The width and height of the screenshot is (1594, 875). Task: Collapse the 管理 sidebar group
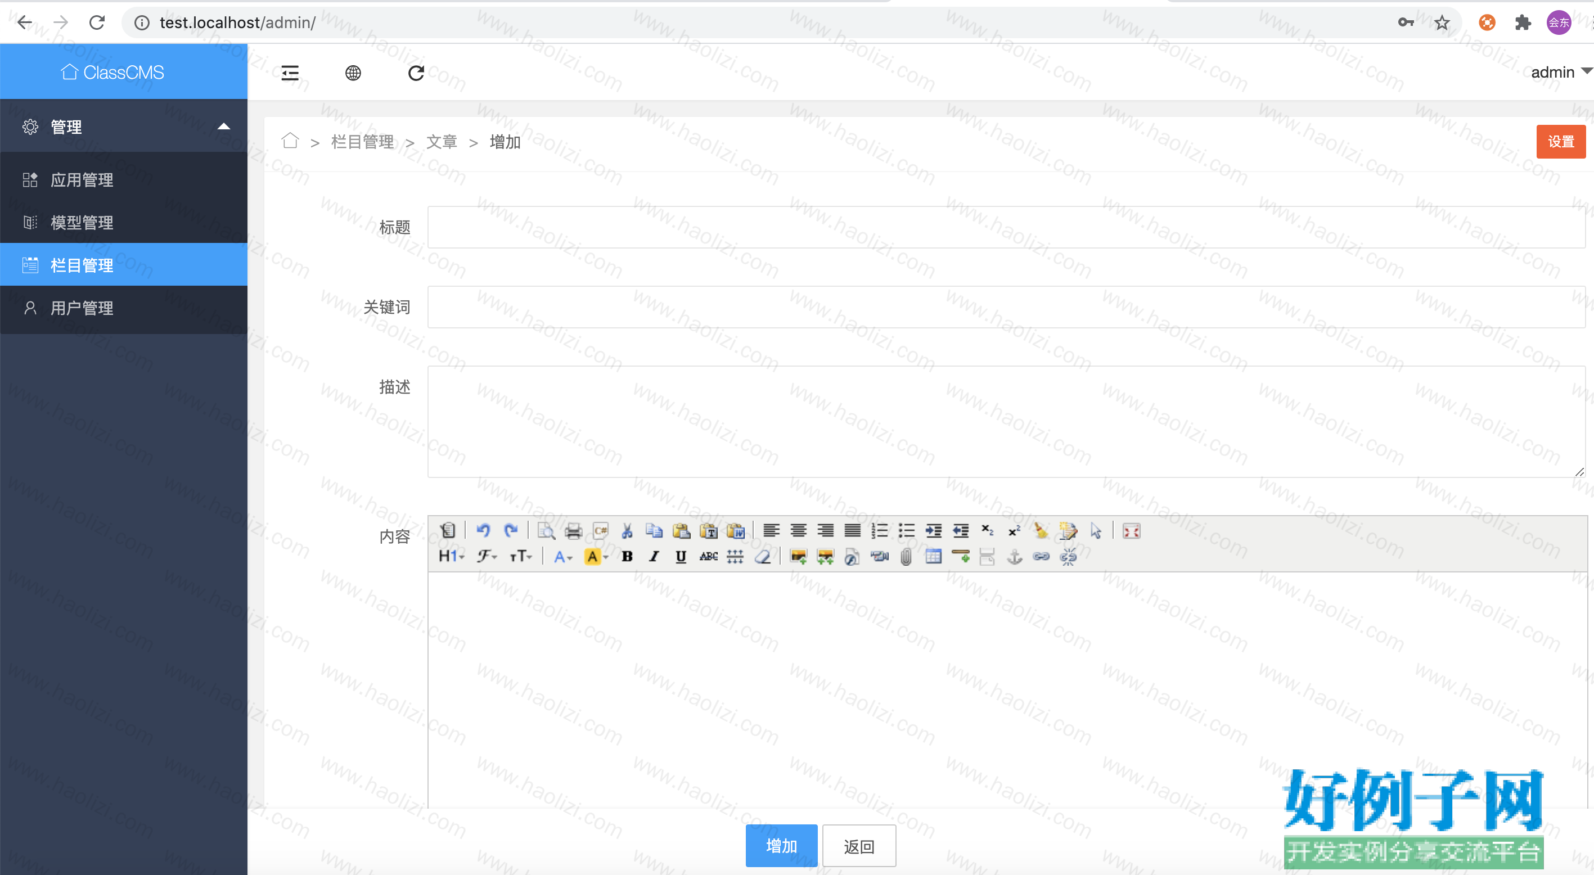(124, 126)
